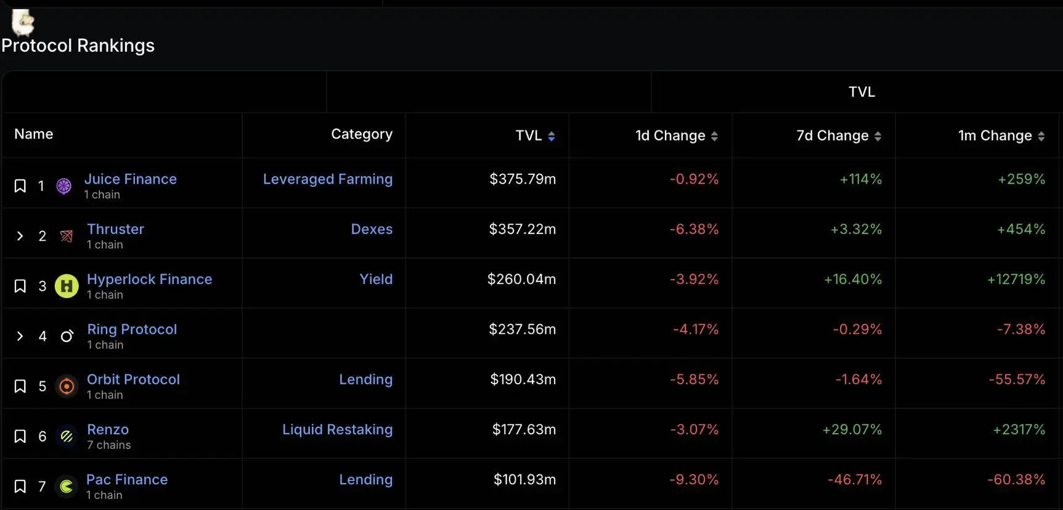
Task: Click the Renzo logo icon
Action: point(67,437)
